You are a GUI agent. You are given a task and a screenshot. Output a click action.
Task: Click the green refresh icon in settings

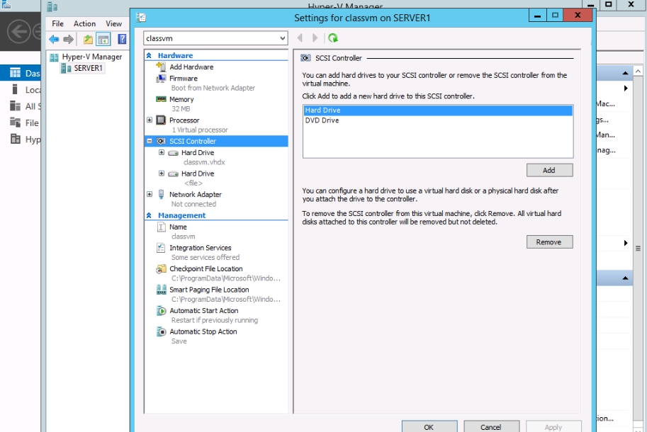(x=333, y=38)
